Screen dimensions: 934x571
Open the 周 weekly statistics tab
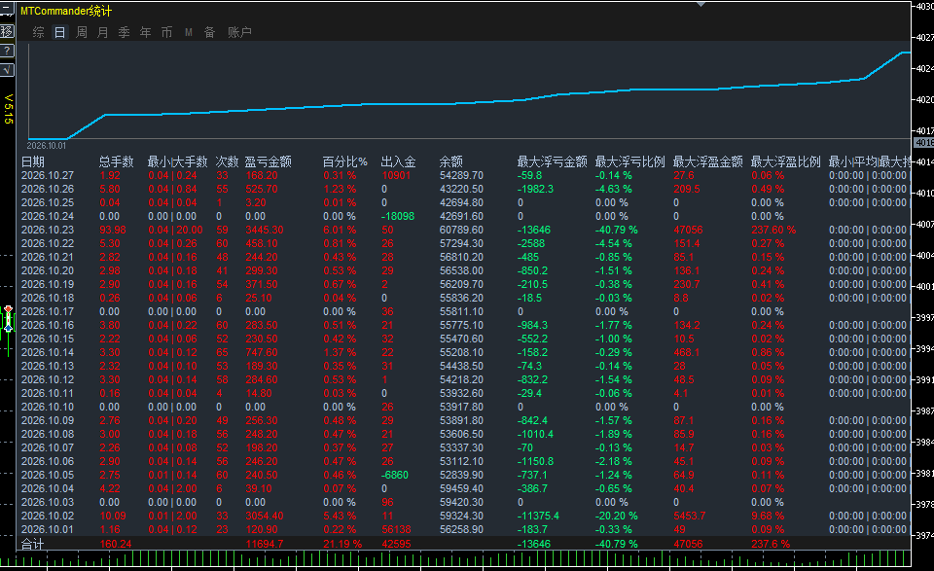tap(82, 32)
